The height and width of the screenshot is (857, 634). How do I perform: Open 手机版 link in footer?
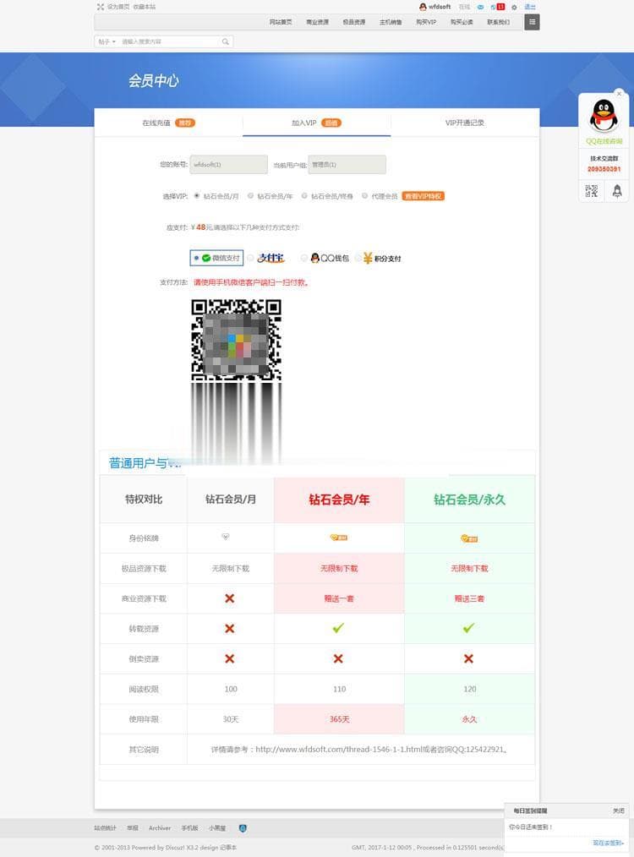pos(189,828)
